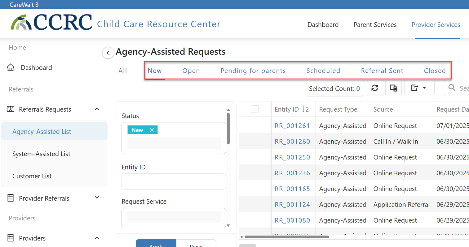
Task: Switch to the Pending for parents tab
Action: (253, 71)
